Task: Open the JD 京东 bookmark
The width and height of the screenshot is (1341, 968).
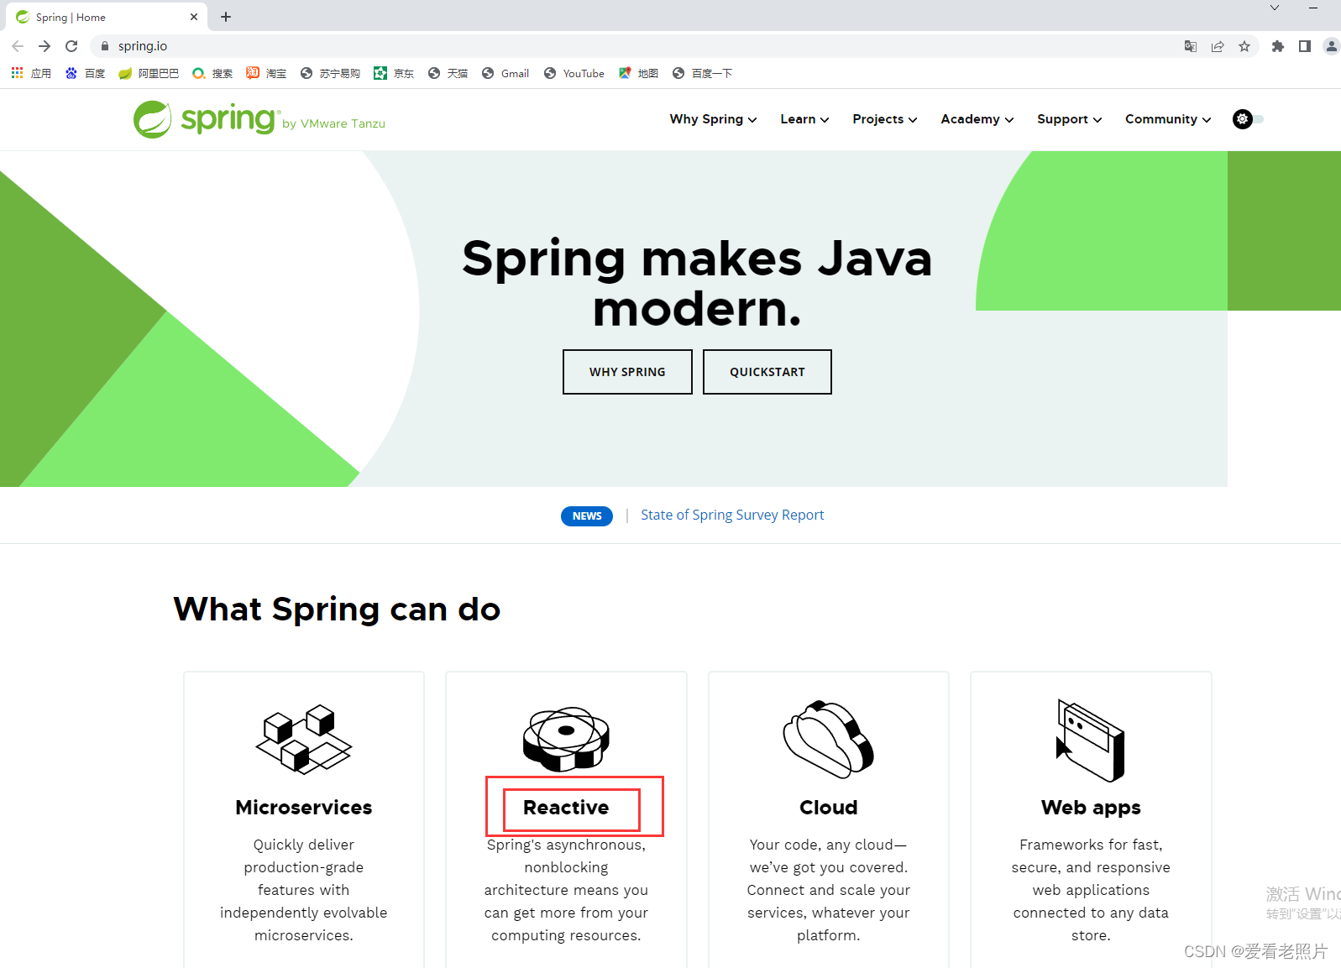Action: pos(394,73)
